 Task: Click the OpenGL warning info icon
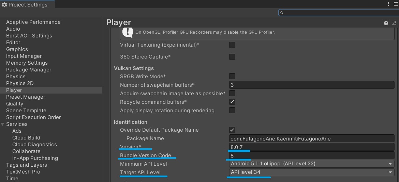(128, 32)
